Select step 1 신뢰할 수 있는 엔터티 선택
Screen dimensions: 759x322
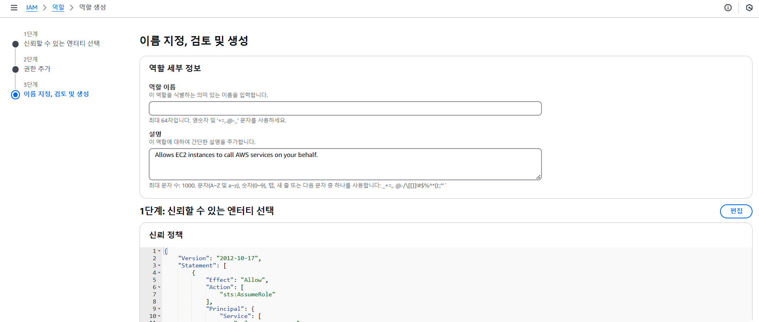coord(62,43)
